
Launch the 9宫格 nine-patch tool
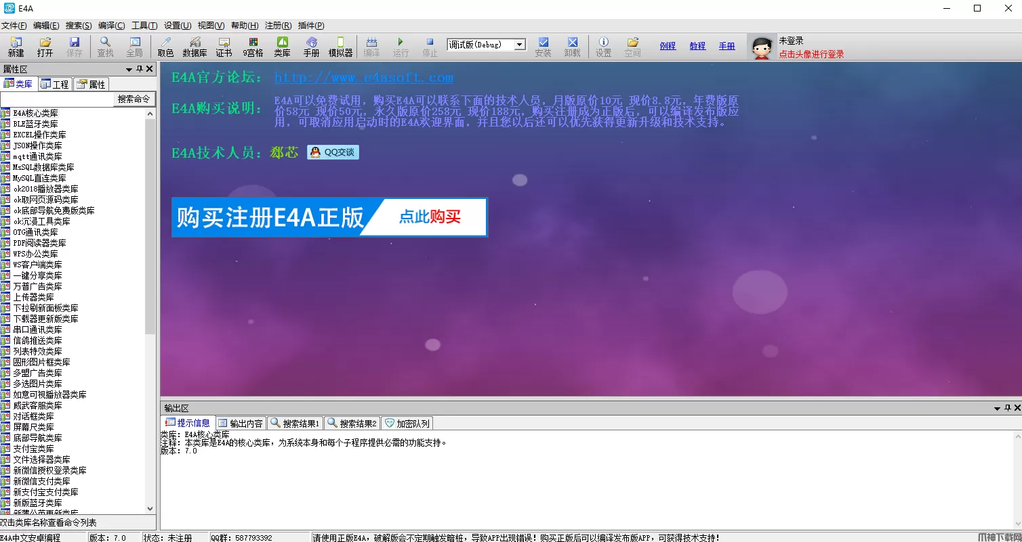253,47
